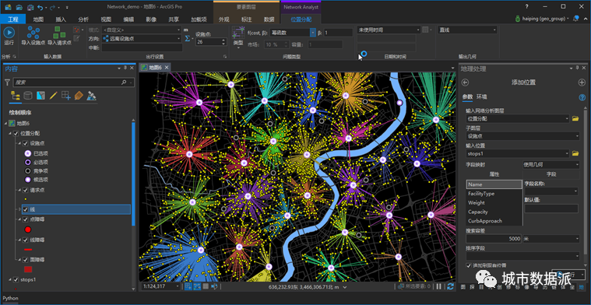Click the filter funnel icon in Contents pane
Viewport: 591px width, 305px height.
[x=7, y=82]
